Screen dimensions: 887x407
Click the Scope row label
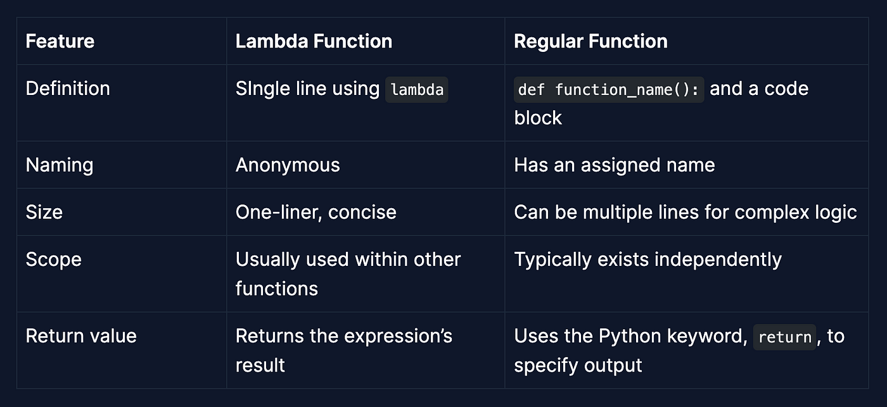[x=53, y=259]
